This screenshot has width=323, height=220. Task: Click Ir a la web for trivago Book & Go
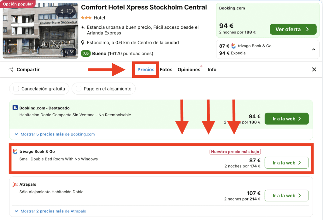point(286,163)
